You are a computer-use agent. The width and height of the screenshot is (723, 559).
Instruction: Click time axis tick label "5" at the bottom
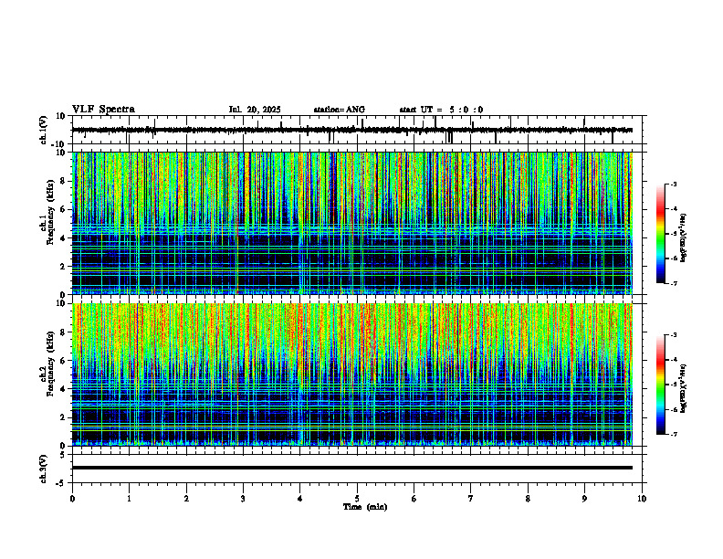pos(357,499)
